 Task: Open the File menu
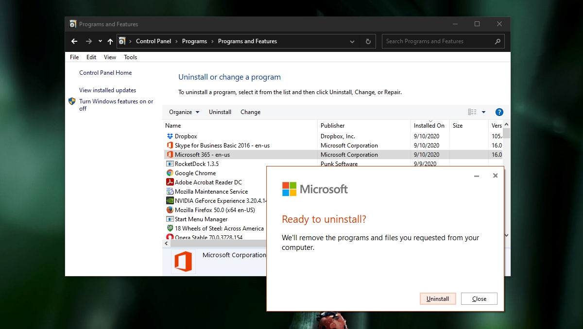point(74,57)
